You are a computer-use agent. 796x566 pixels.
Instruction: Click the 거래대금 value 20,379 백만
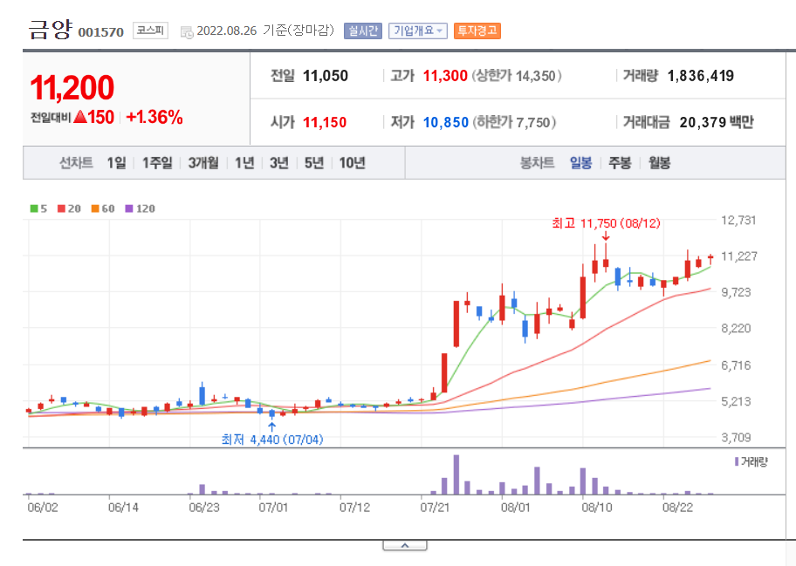(x=717, y=122)
